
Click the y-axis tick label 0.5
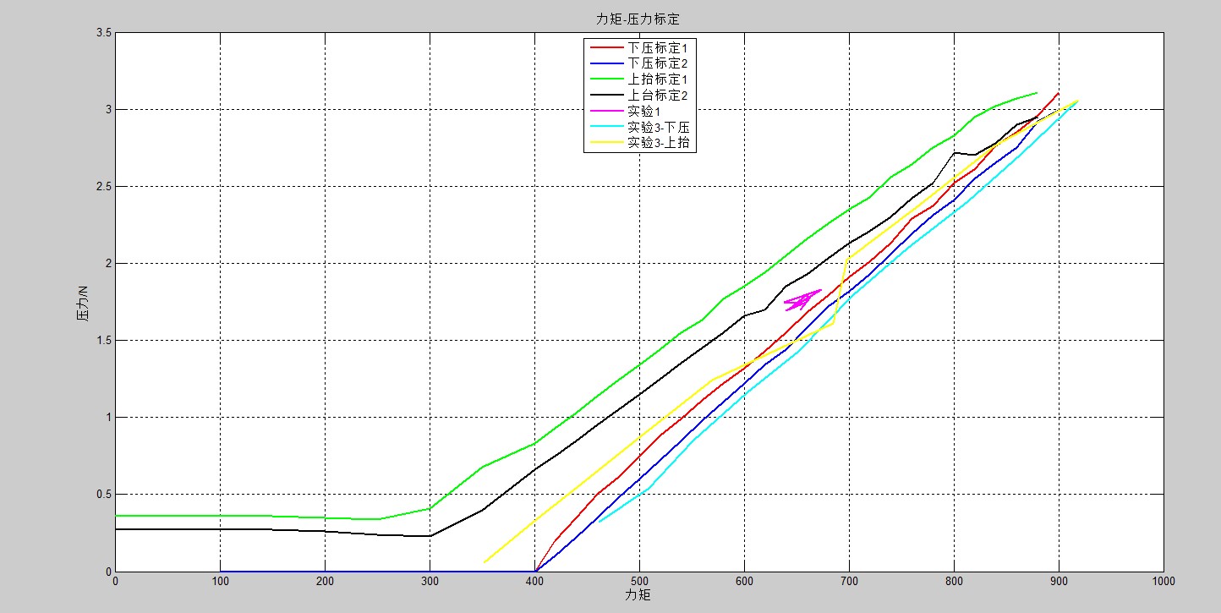click(x=102, y=495)
